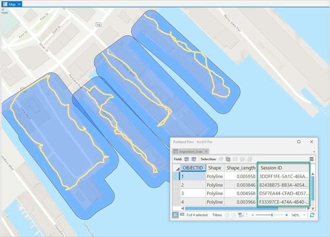Open the Select by Attributes icon
The height and width of the screenshot is (237, 330).
tap(221, 159)
